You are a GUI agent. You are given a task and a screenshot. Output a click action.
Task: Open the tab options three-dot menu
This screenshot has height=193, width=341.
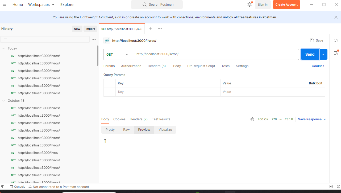(x=160, y=29)
